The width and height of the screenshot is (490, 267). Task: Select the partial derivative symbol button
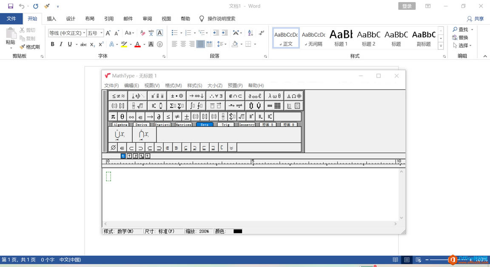[x=159, y=117]
